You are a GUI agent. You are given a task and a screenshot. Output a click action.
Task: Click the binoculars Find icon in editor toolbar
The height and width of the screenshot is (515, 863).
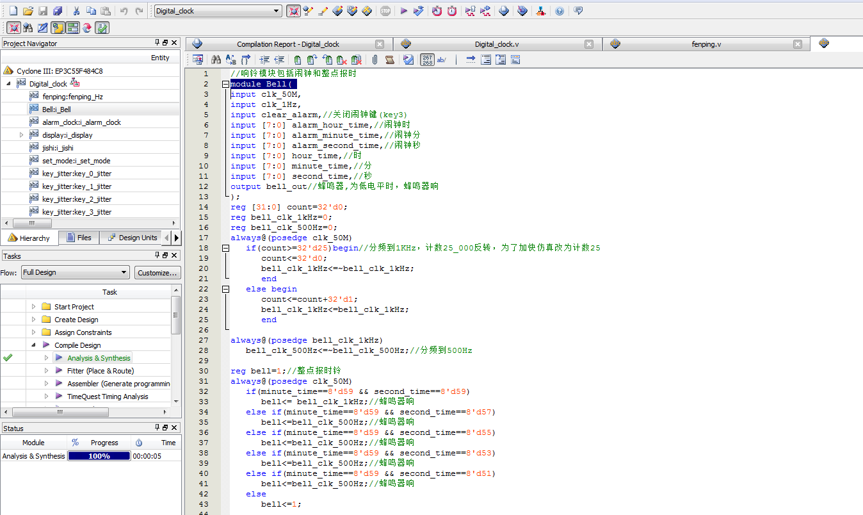click(x=216, y=60)
